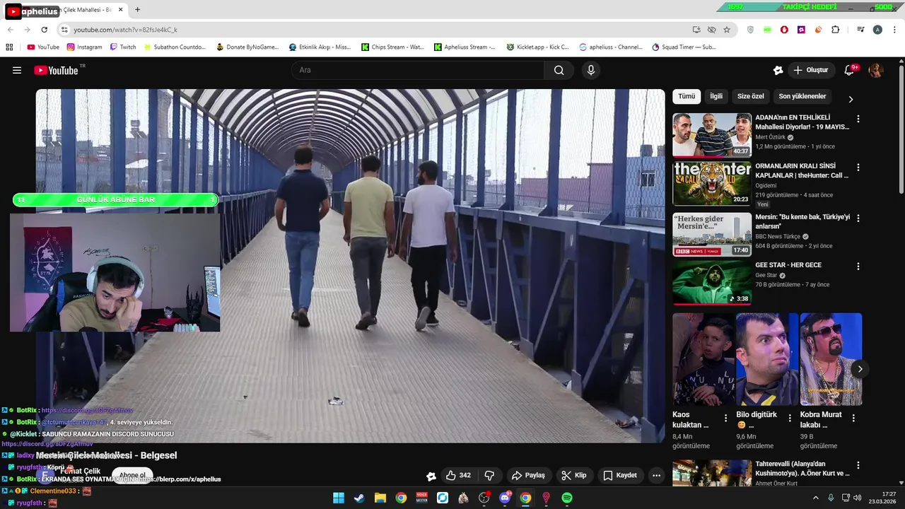Open File Explorer from the taskbar
This screenshot has height=509, width=905.
coord(380,498)
